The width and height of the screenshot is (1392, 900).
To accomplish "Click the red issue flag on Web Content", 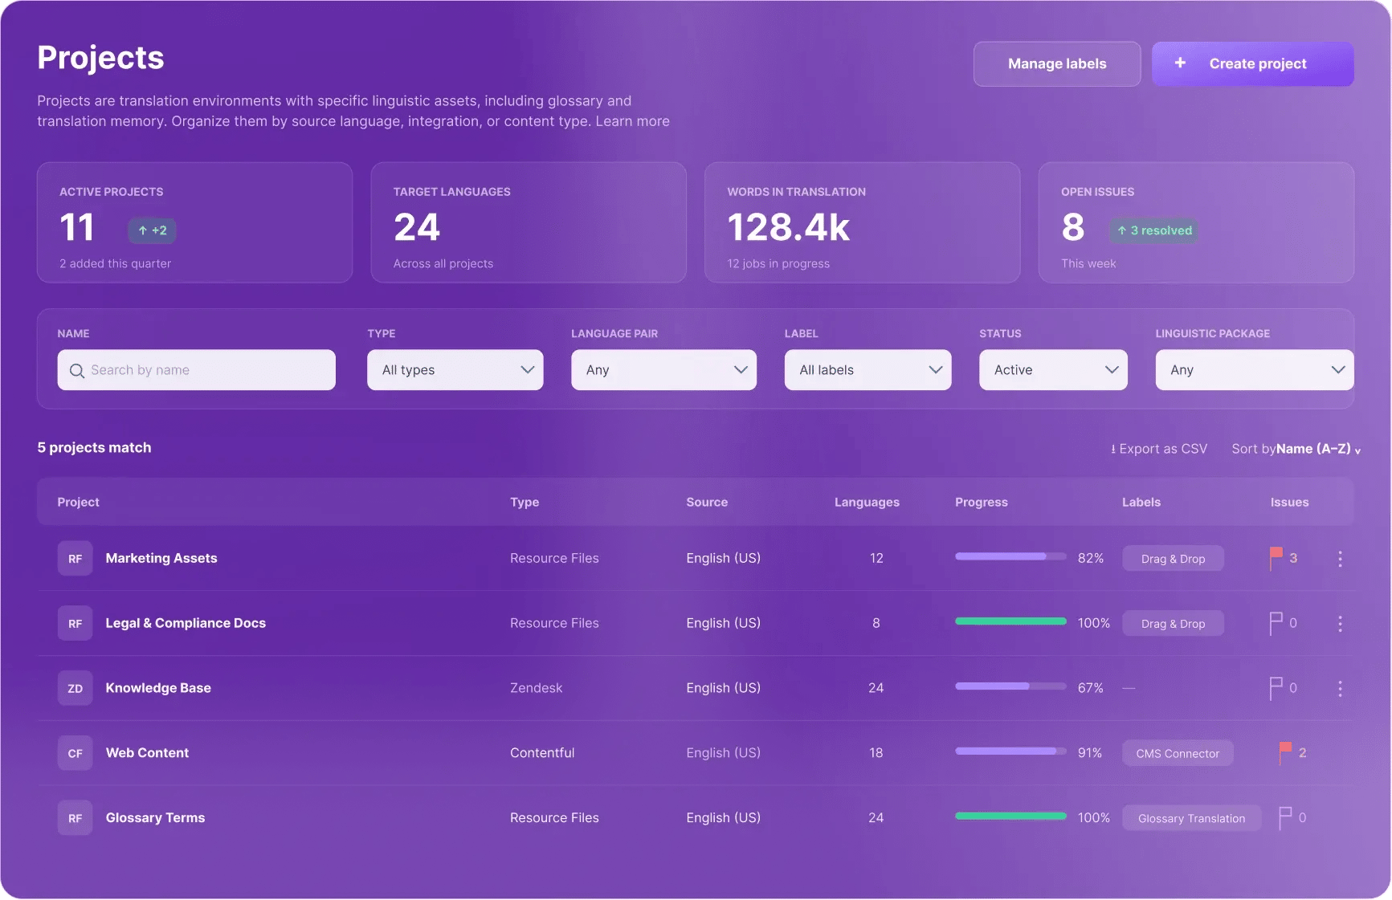I will click(1285, 753).
